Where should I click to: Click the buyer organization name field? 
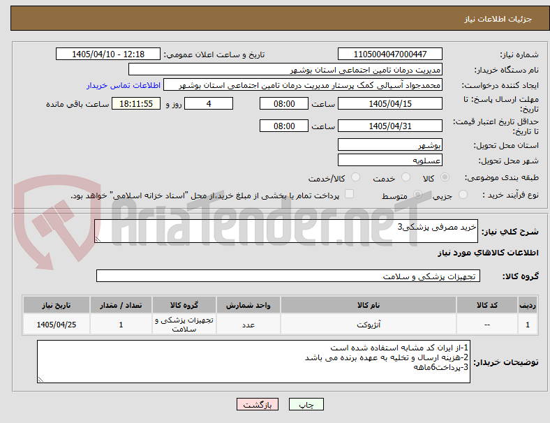(285, 69)
